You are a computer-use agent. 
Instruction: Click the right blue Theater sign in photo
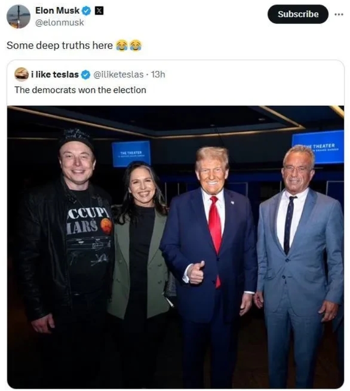pos(319,147)
